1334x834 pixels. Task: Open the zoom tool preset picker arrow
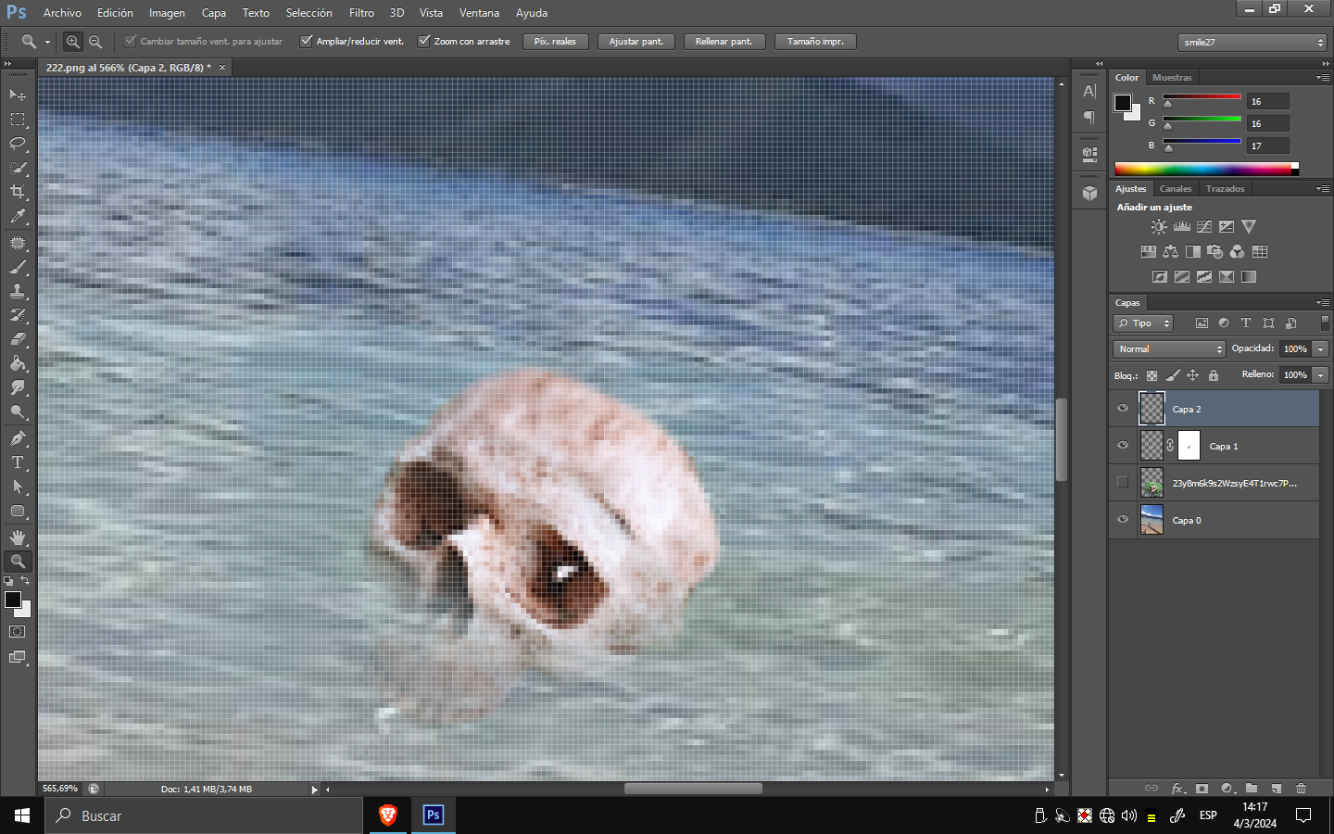point(47,42)
